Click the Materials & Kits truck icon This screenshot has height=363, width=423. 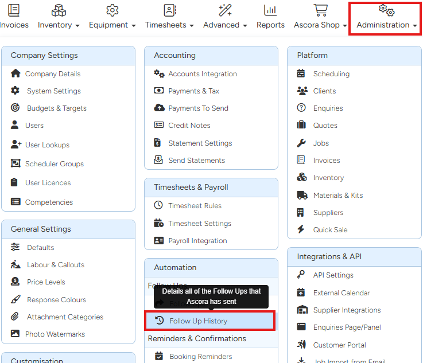click(x=302, y=195)
